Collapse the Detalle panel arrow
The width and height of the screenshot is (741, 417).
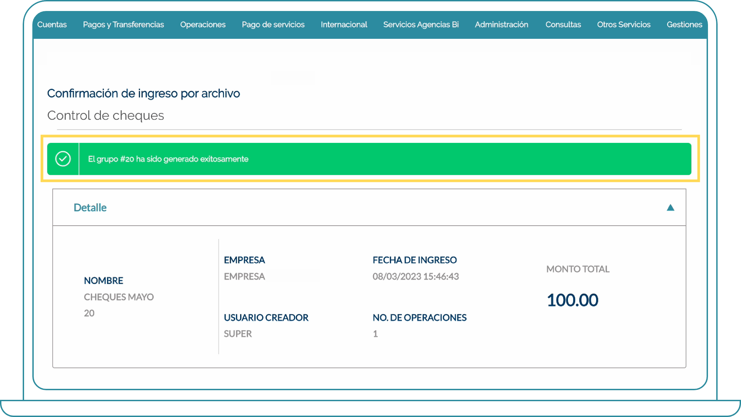[x=670, y=207]
